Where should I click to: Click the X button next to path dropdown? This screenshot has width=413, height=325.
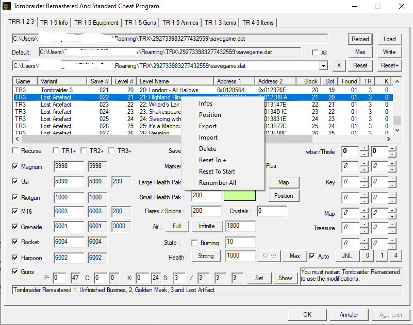pyautogui.click(x=339, y=65)
